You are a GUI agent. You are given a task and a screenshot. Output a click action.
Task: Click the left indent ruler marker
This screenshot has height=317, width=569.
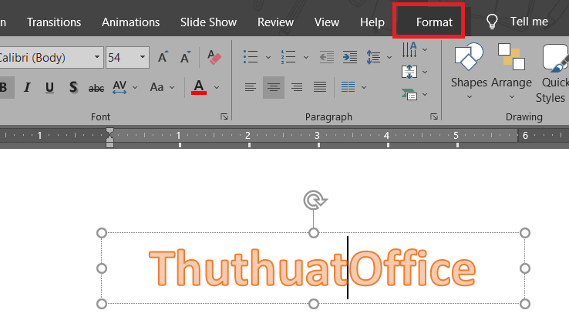pyautogui.click(x=109, y=143)
